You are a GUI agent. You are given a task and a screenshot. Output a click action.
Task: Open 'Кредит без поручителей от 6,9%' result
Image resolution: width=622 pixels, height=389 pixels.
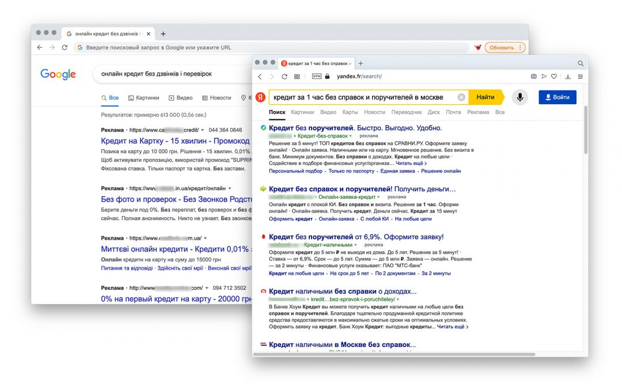click(x=356, y=237)
